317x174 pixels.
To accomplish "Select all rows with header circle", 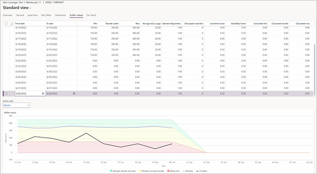I will 6,23.
